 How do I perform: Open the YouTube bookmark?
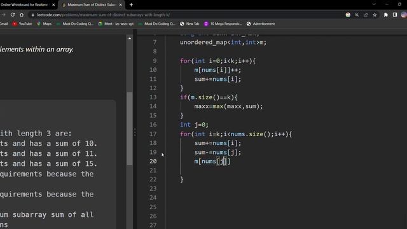[22, 24]
